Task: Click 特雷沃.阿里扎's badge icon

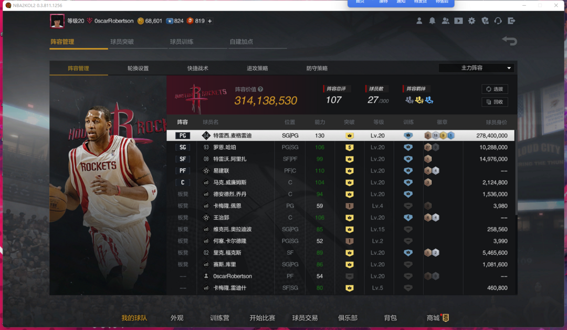Action: point(428,159)
